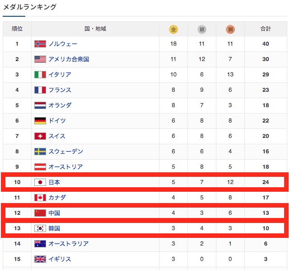Open the ノルウェー country link
The image size is (290, 270).
(63, 44)
